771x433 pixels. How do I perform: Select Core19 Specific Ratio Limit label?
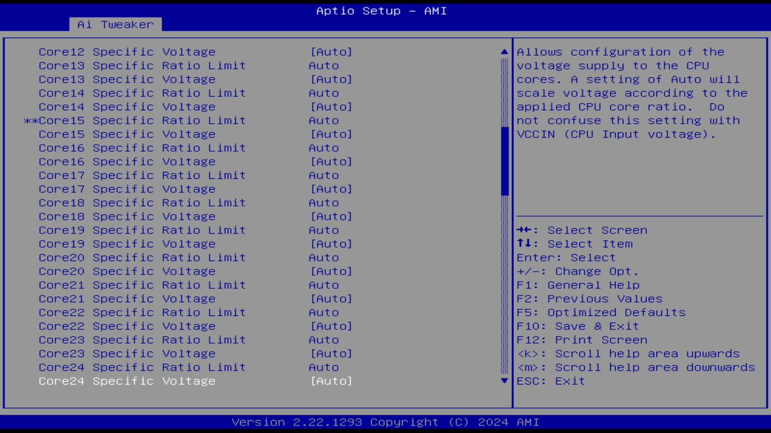[x=142, y=230]
